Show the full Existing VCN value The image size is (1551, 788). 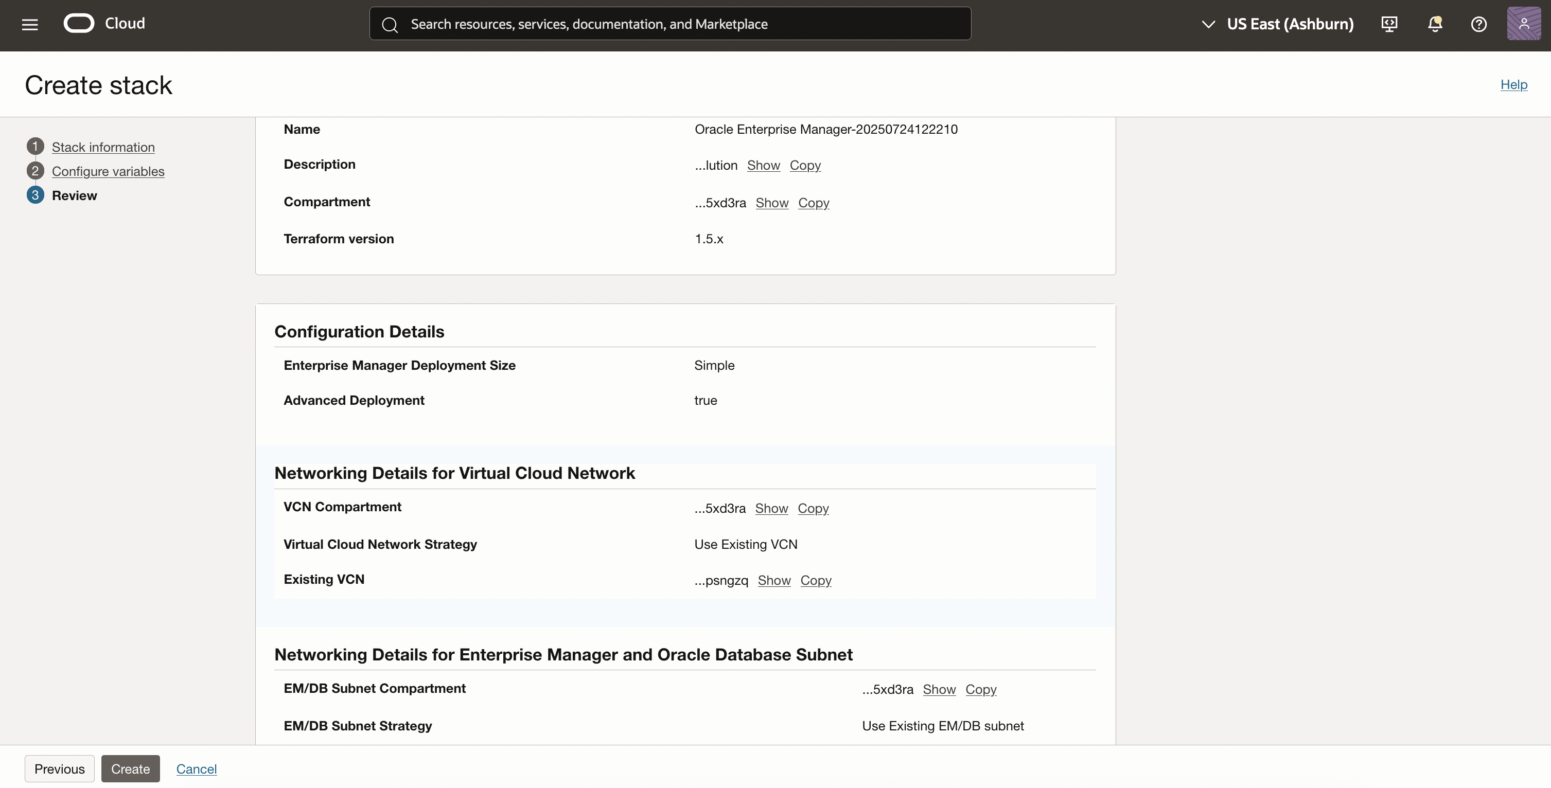pyautogui.click(x=773, y=580)
